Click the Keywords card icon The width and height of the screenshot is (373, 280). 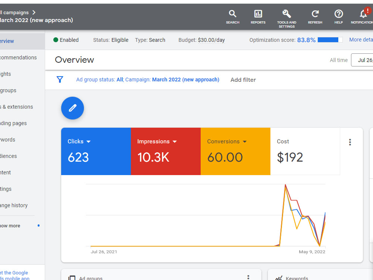(x=279, y=278)
